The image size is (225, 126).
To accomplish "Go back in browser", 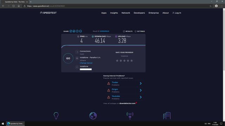I will tap(3, 6).
